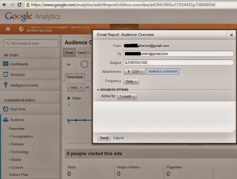
Task: Open Real-Time reports
Action: 18,109
